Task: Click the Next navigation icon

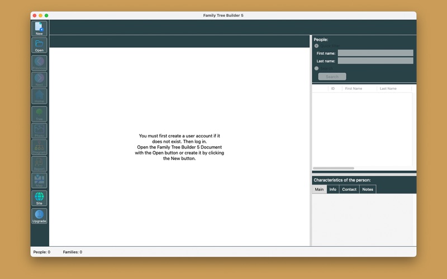Action: [x=39, y=79]
